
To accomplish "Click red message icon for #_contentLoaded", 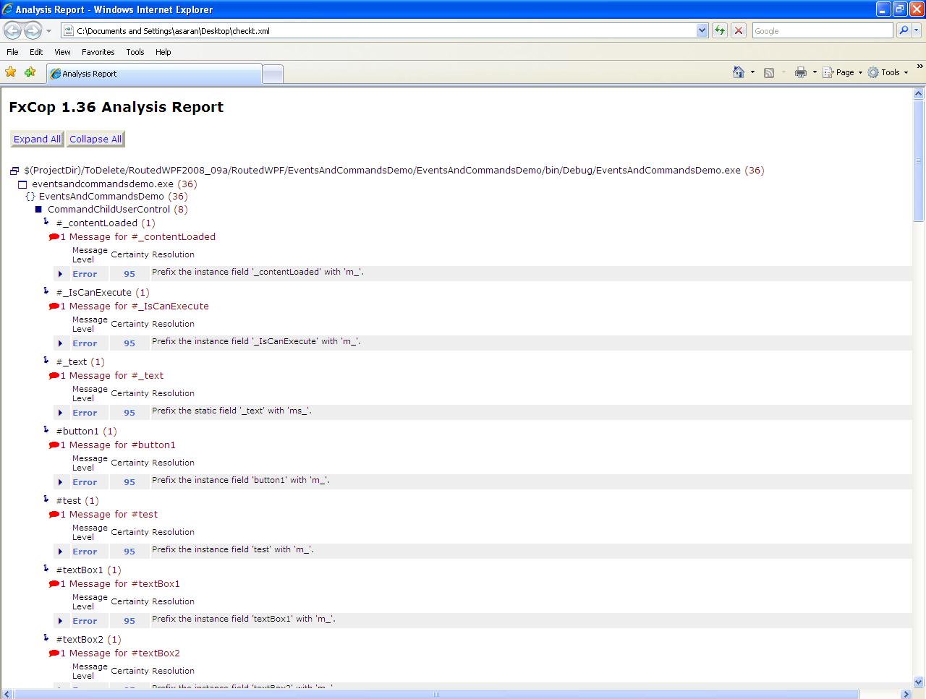I will pyautogui.click(x=54, y=237).
